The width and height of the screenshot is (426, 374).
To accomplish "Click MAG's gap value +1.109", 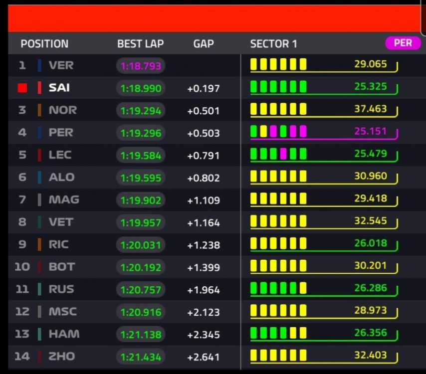I will pos(204,200).
